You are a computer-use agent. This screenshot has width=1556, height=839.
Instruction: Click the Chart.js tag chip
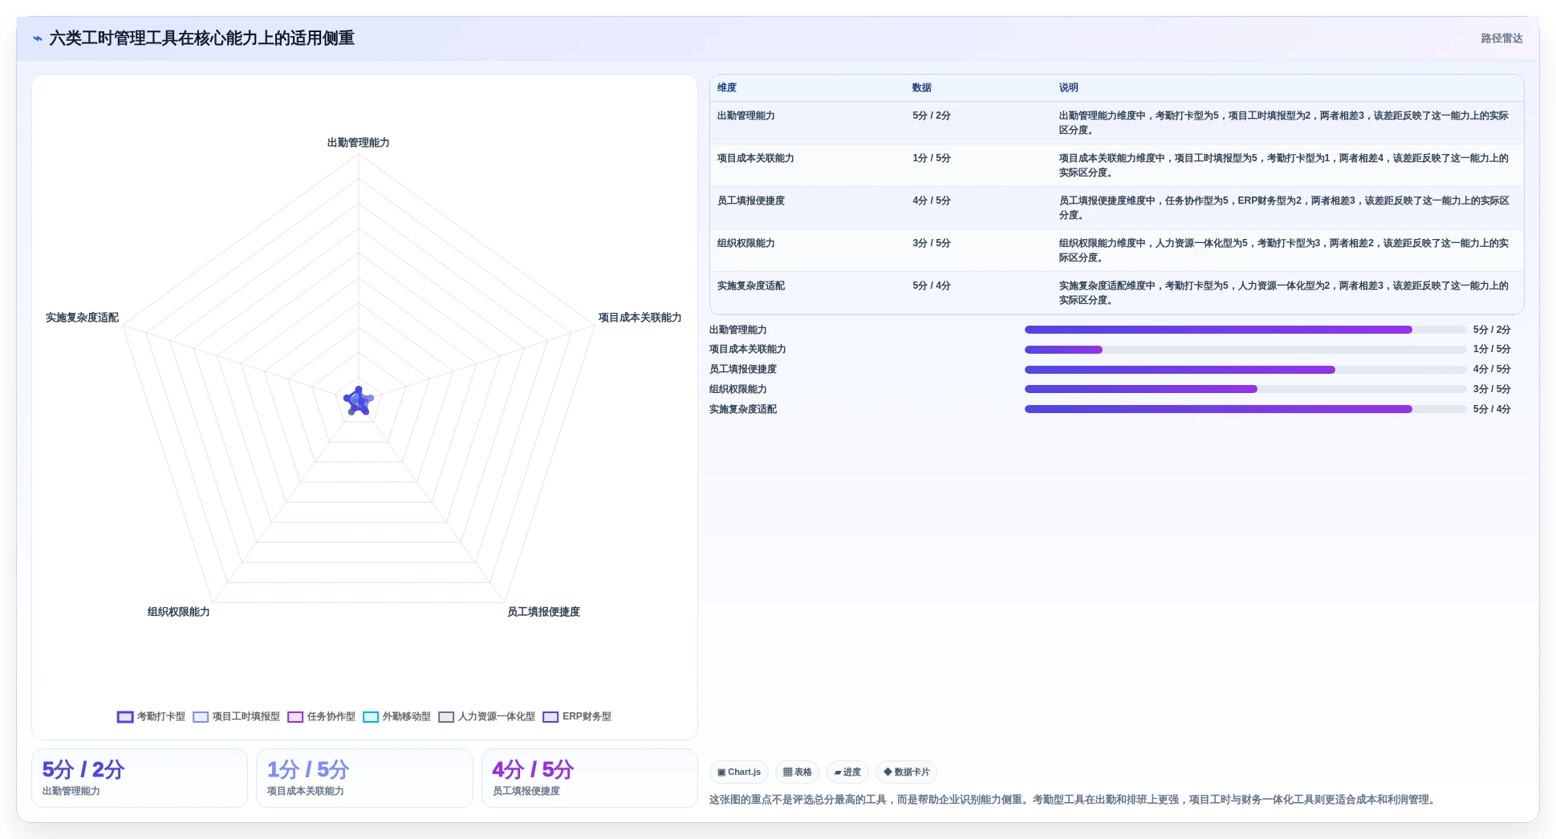click(x=739, y=772)
